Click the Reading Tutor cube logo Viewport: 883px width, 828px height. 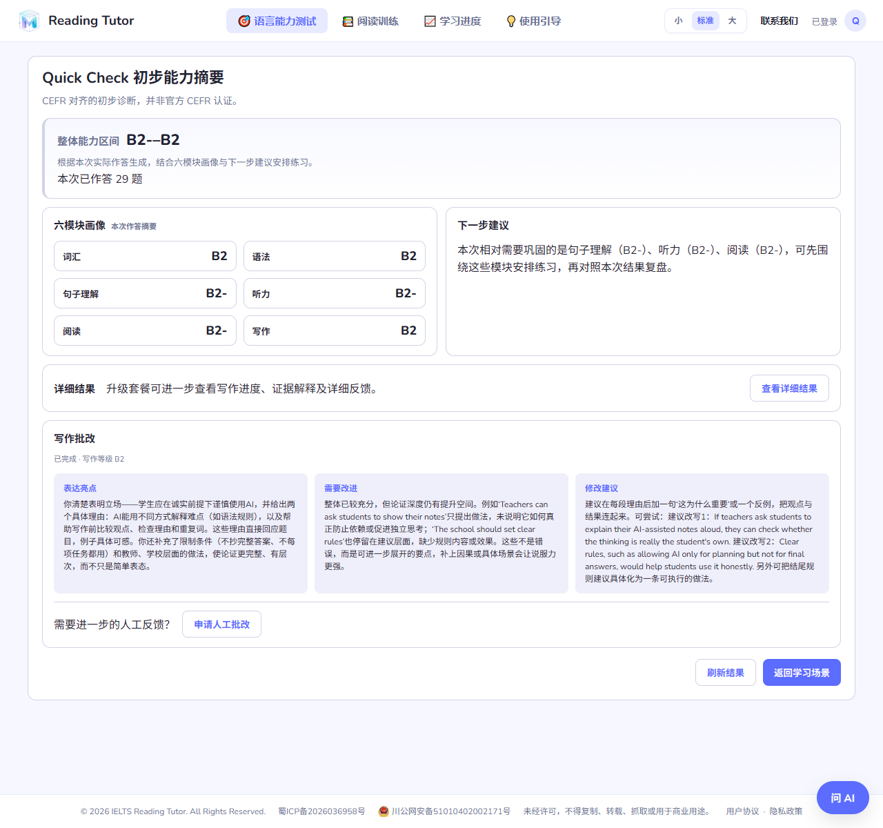coord(29,21)
